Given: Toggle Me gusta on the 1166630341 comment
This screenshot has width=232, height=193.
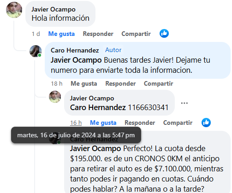Looking at the screenshot, I should click(103, 123).
